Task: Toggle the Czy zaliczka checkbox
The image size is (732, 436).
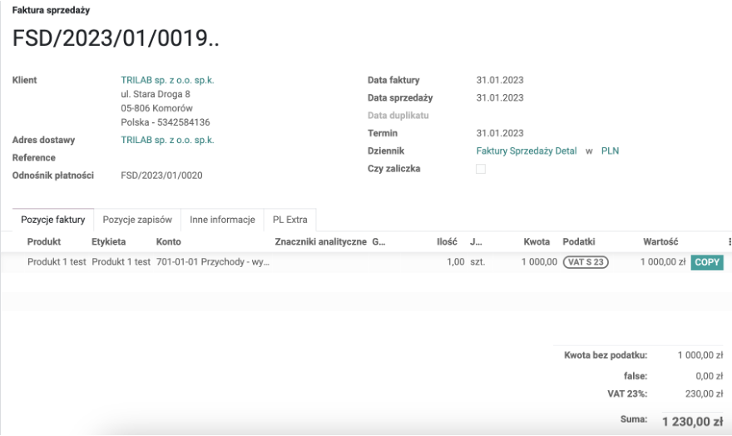Action: pos(481,169)
